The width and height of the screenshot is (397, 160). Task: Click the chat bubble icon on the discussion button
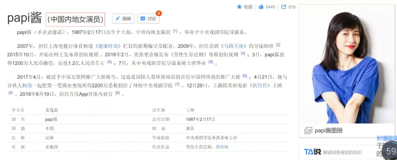[x=143, y=18]
